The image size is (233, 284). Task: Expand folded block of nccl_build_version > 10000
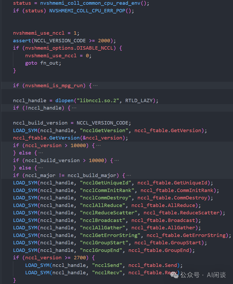pos(116,161)
